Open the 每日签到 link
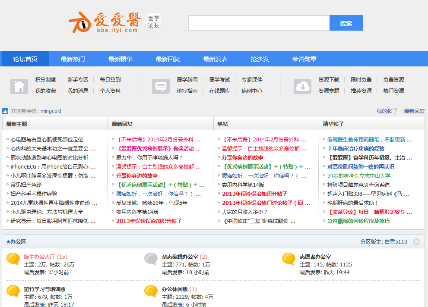Screen dimensions: 428x307 pyautogui.click(x=110, y=79)
